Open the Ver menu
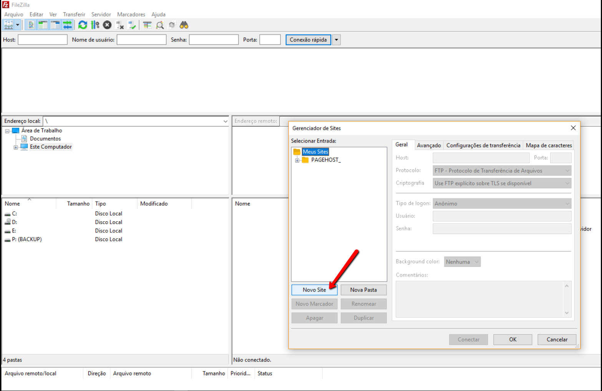This screenshot has width=602, height=391. point(53,14)
